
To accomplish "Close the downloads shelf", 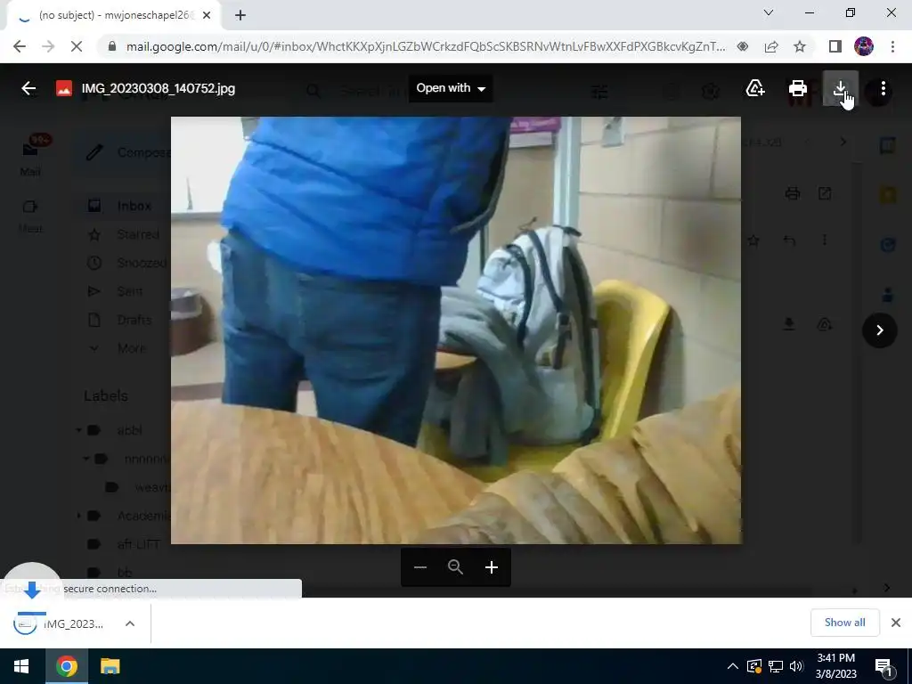I will 896,623.
